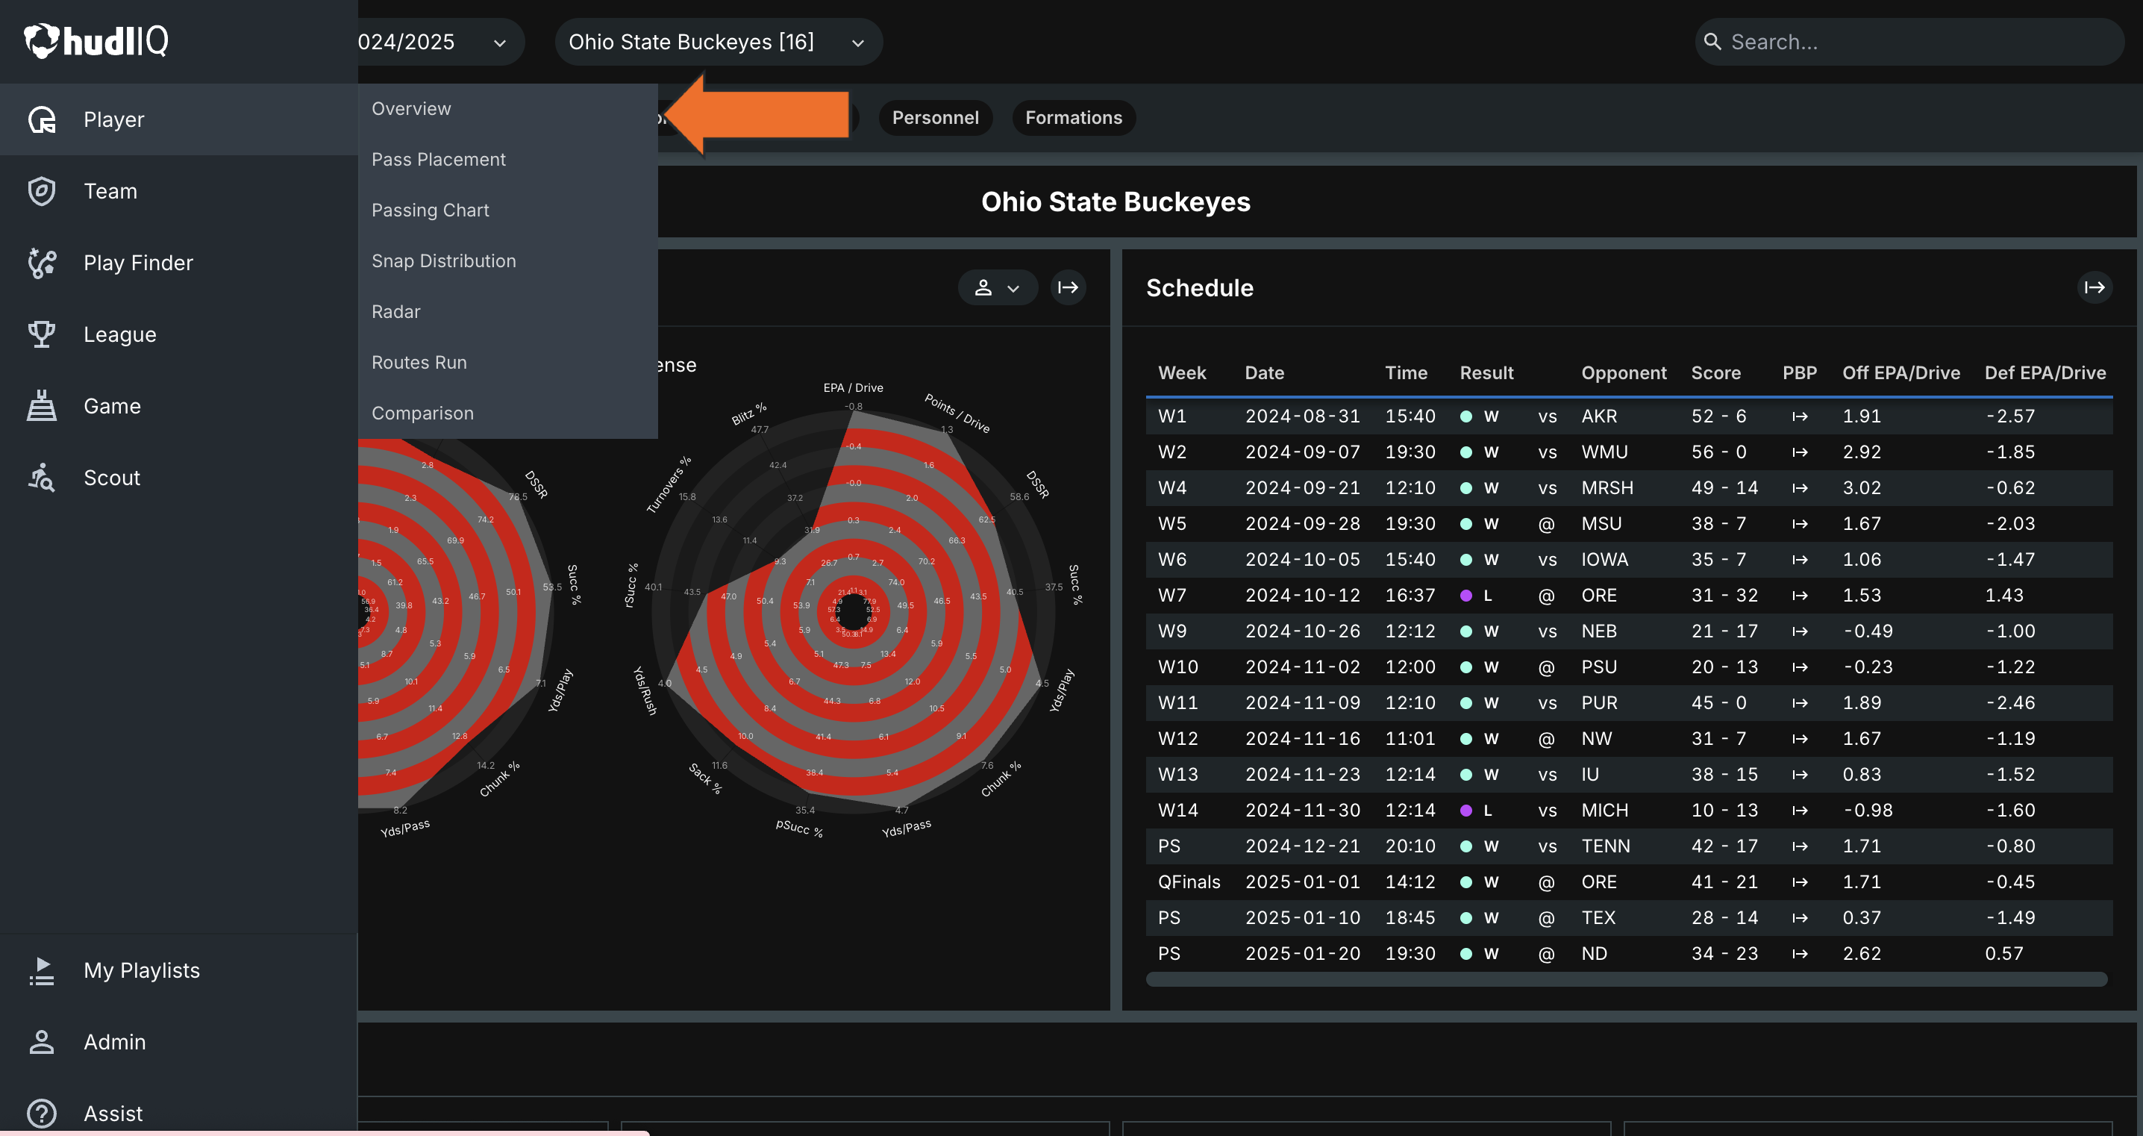Viewport: 2143px width, 1136px height.
Task: Click the date 2024-11-09 in W11 row
Action: tap(1302, 703)
